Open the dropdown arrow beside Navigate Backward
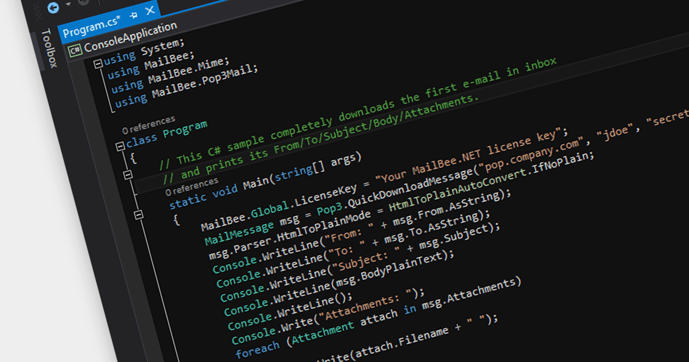Image resolution: width=689 pixels, height=362 pixels. coord(68,4)
